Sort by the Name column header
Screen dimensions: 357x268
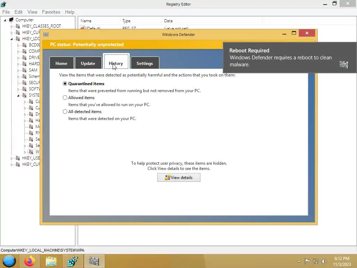99,21
